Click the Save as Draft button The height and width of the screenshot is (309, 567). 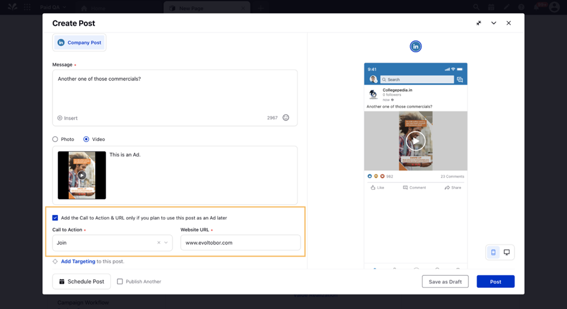click(445, 282)
